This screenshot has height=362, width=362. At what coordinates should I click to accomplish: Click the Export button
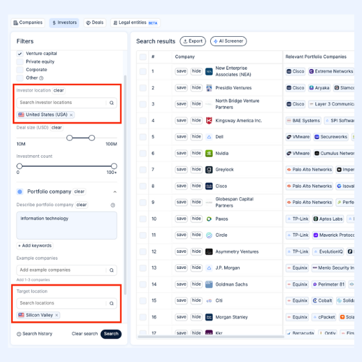(193, 41)
